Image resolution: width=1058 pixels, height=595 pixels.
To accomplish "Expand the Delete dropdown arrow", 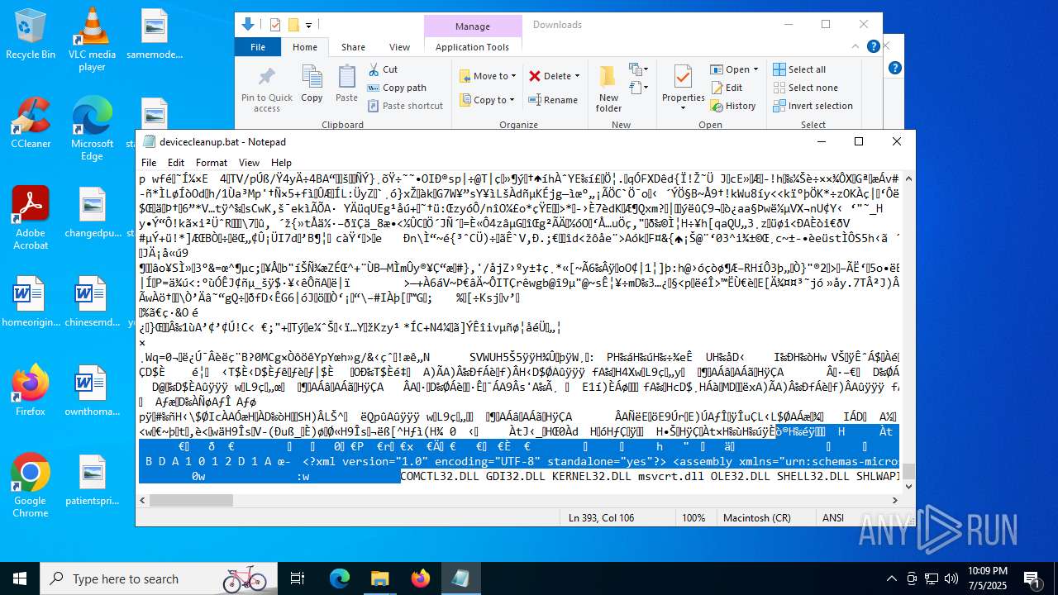I will 577,76.
